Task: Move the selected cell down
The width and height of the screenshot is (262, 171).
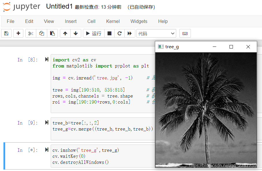Action: pyautogui.click(x=75, y=33)
